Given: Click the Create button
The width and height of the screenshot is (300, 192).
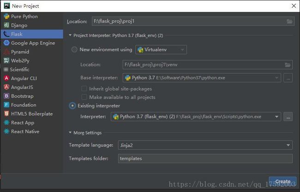Looking at the screenshot, I should (x=282, y=181).
